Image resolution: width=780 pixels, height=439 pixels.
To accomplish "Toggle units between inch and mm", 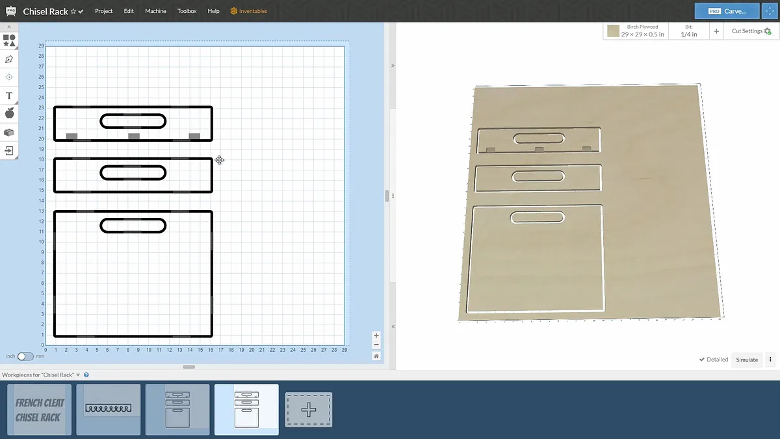I will tap(25, 356).
